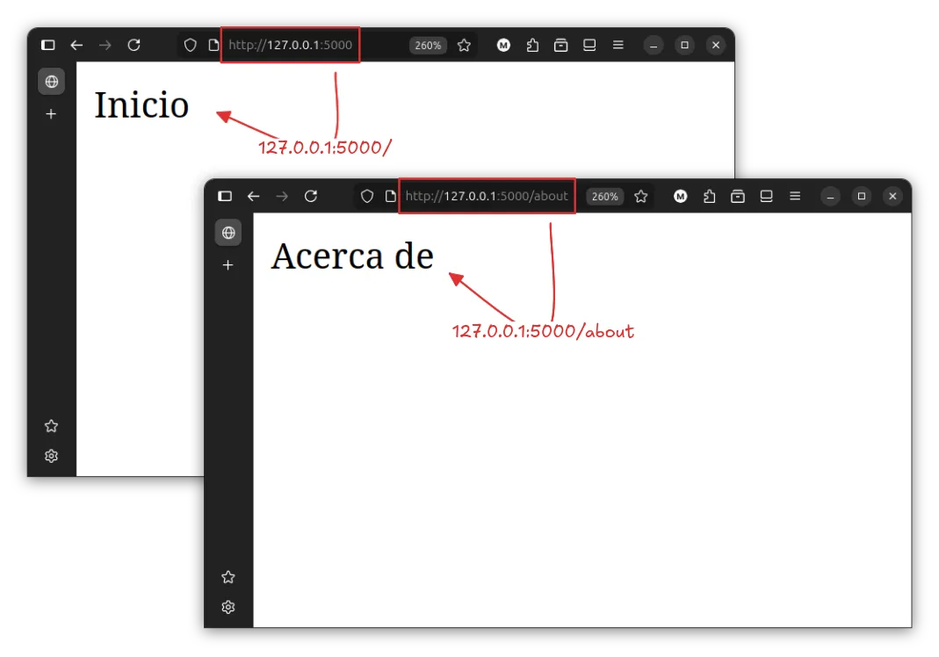Open the hamburger menu in the Acerca de window
The width and height of the screenshot is (939, 657).
[x=794, y=196]
